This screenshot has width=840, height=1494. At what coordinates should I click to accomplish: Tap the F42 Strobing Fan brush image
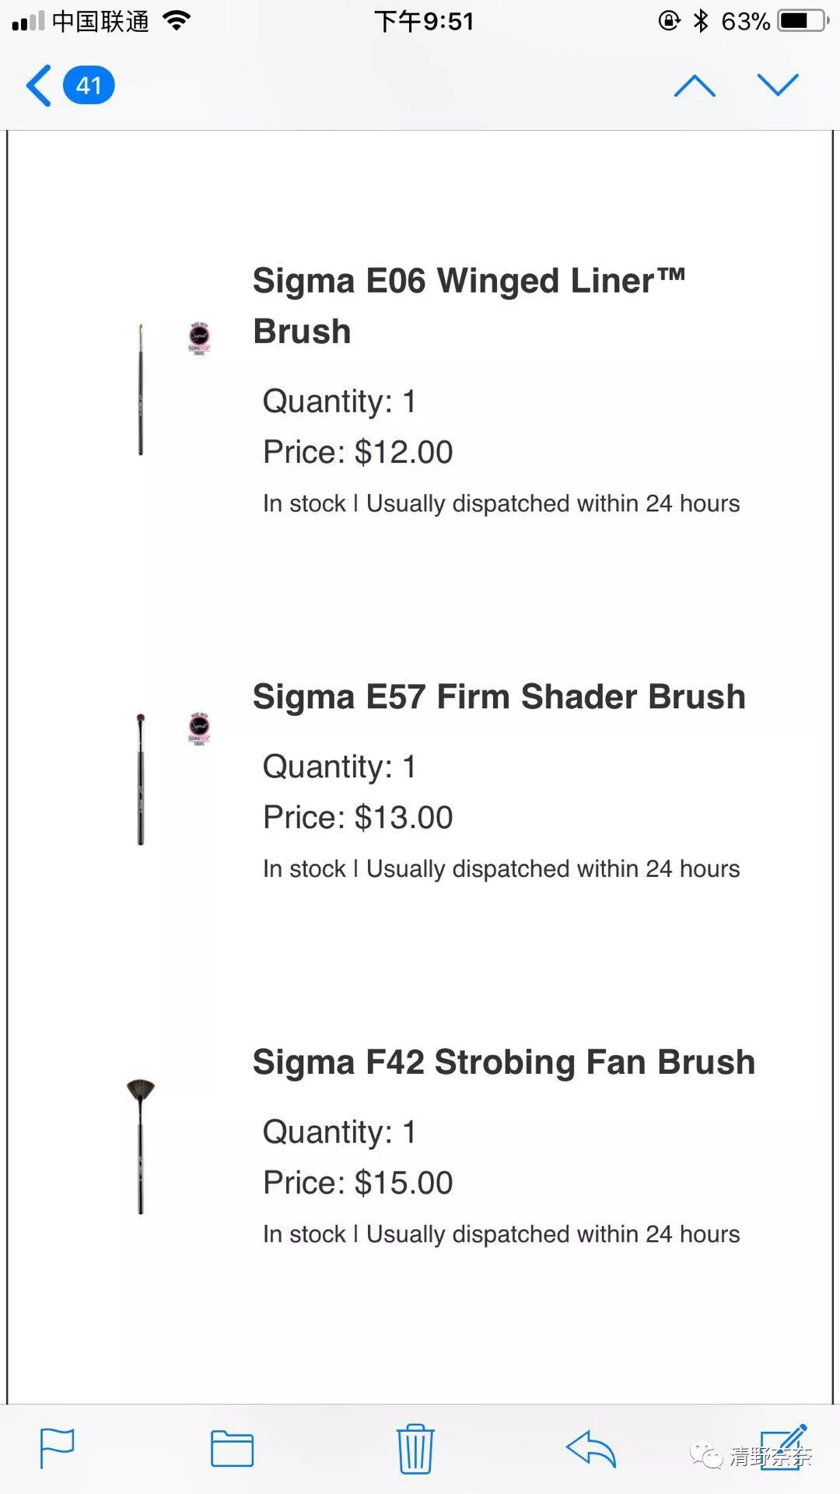(x=141, y=1145)
